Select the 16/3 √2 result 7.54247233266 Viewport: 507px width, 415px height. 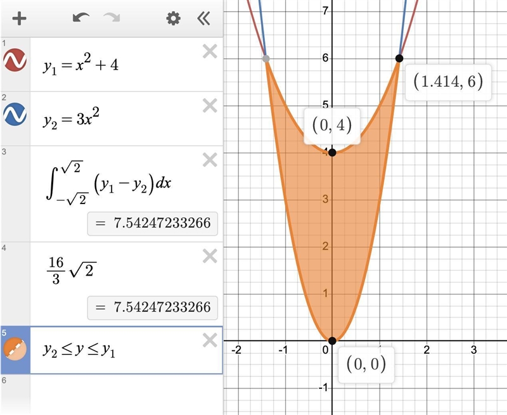click(x=153, y=307)
